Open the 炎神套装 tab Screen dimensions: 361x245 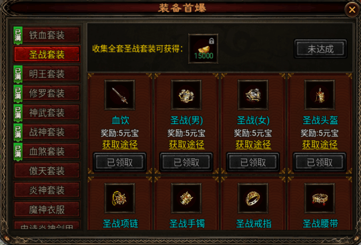pyautogui.click(x=47, y=190)
